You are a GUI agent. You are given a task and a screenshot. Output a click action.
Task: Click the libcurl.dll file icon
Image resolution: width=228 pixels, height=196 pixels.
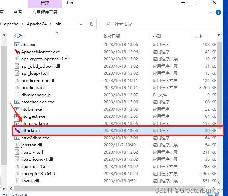[x=17, y=181]
